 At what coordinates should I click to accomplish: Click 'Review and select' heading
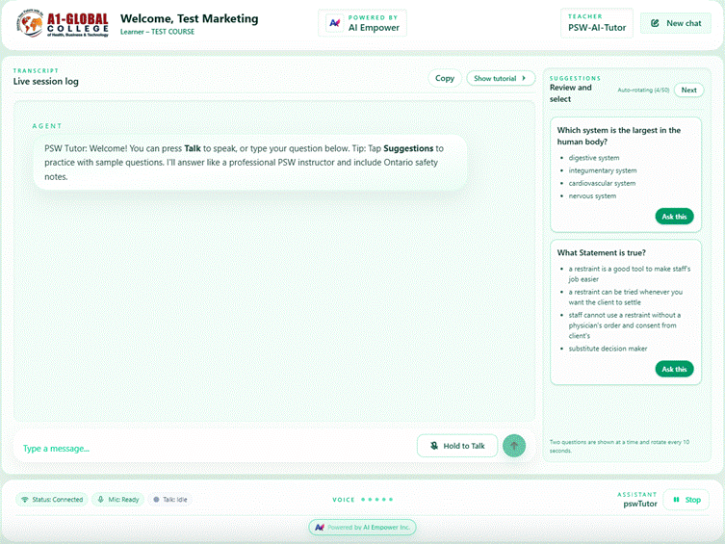pos(571,92)
